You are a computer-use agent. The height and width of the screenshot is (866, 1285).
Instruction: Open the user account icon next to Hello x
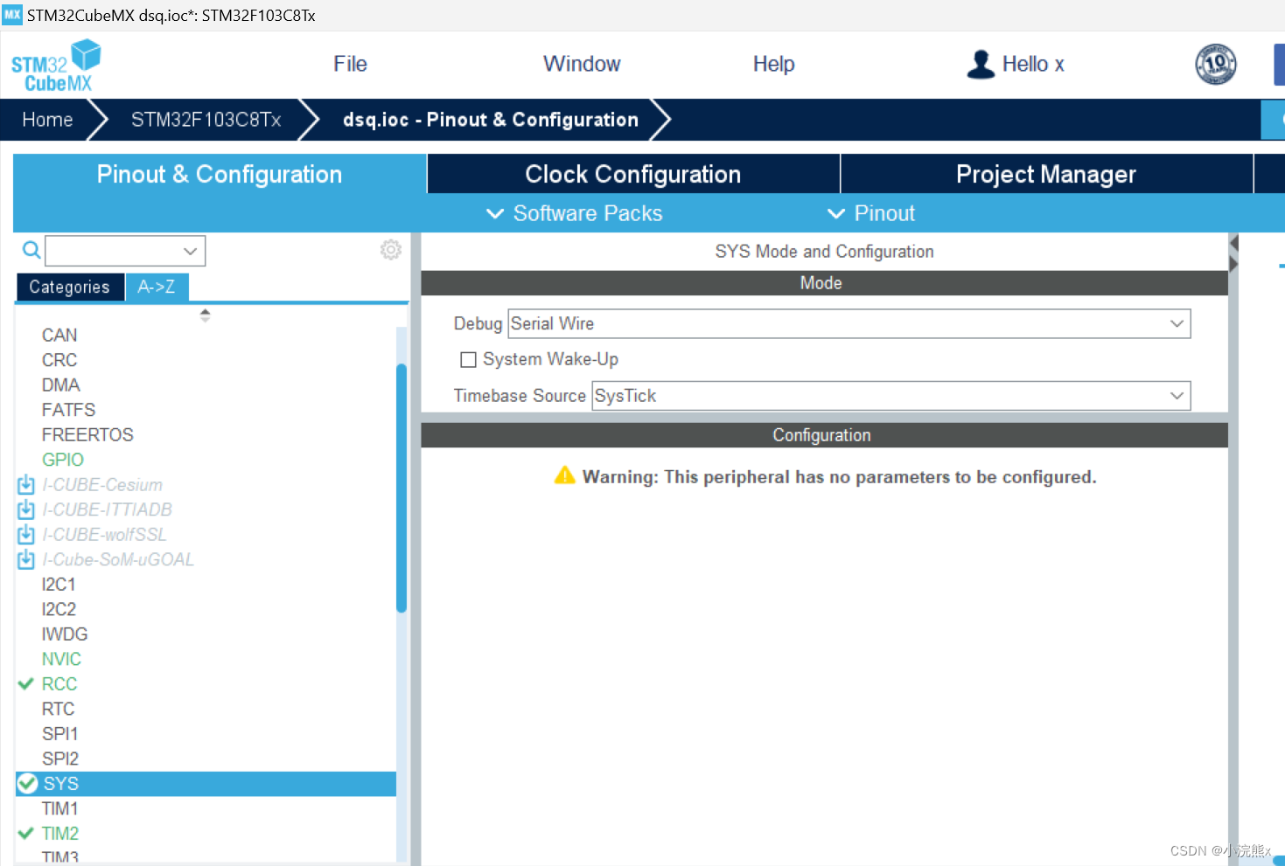[981, 65]
